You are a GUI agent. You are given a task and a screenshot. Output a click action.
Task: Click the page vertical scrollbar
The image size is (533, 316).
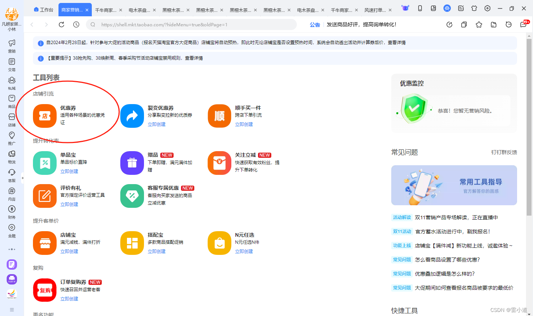529,127
